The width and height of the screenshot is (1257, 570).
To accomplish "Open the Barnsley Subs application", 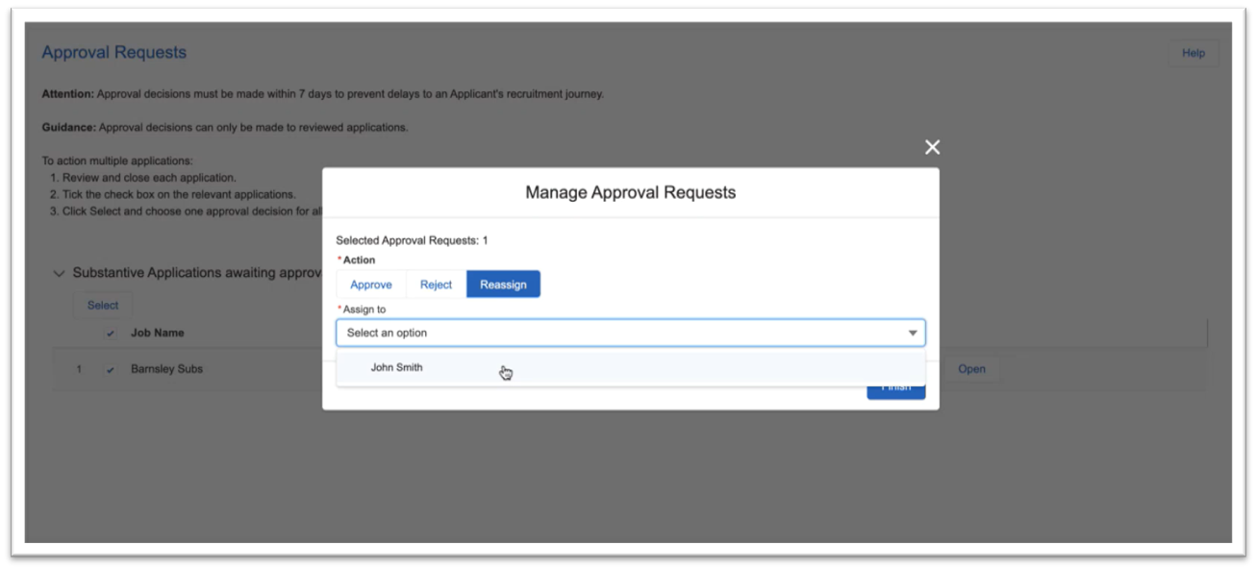I will coord(971,368).
